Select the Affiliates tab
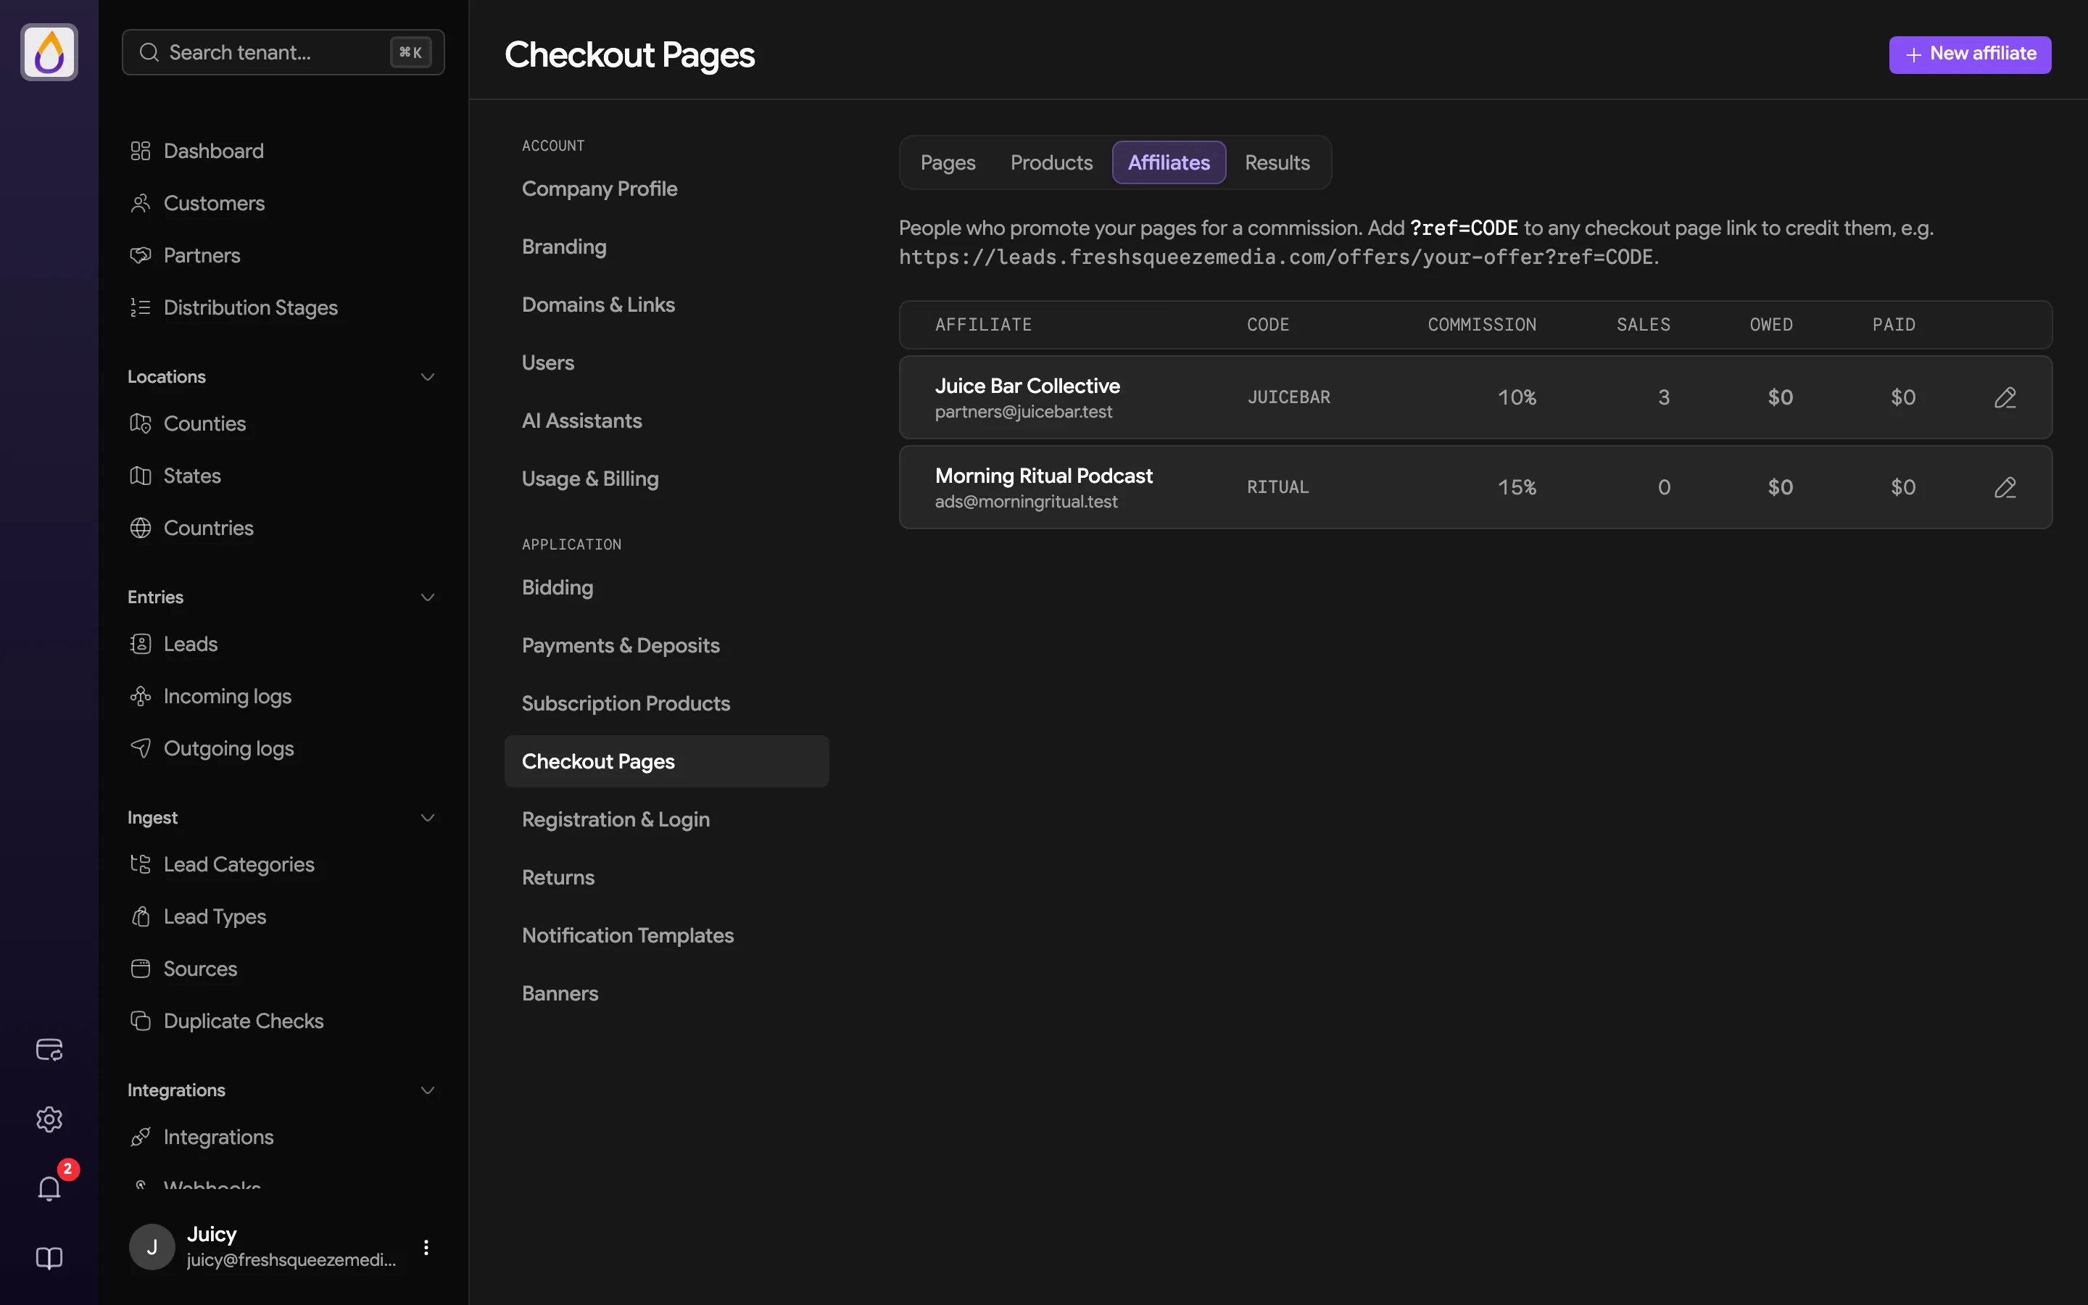Viewport: 2088px width, 1305px height. (x=1169, y=162)
